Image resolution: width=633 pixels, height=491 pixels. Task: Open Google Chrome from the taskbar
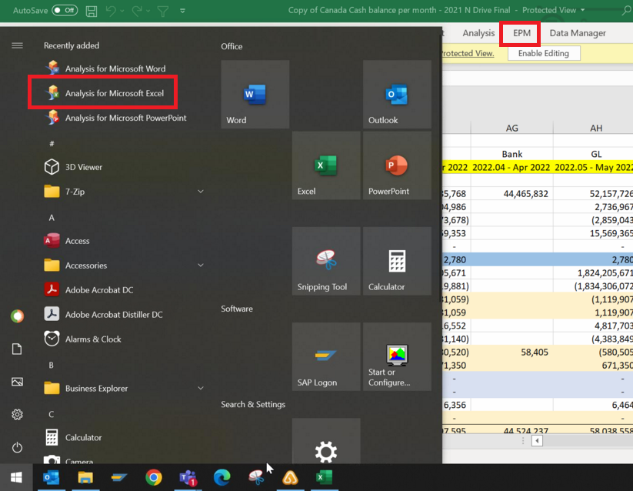[154, 478]
